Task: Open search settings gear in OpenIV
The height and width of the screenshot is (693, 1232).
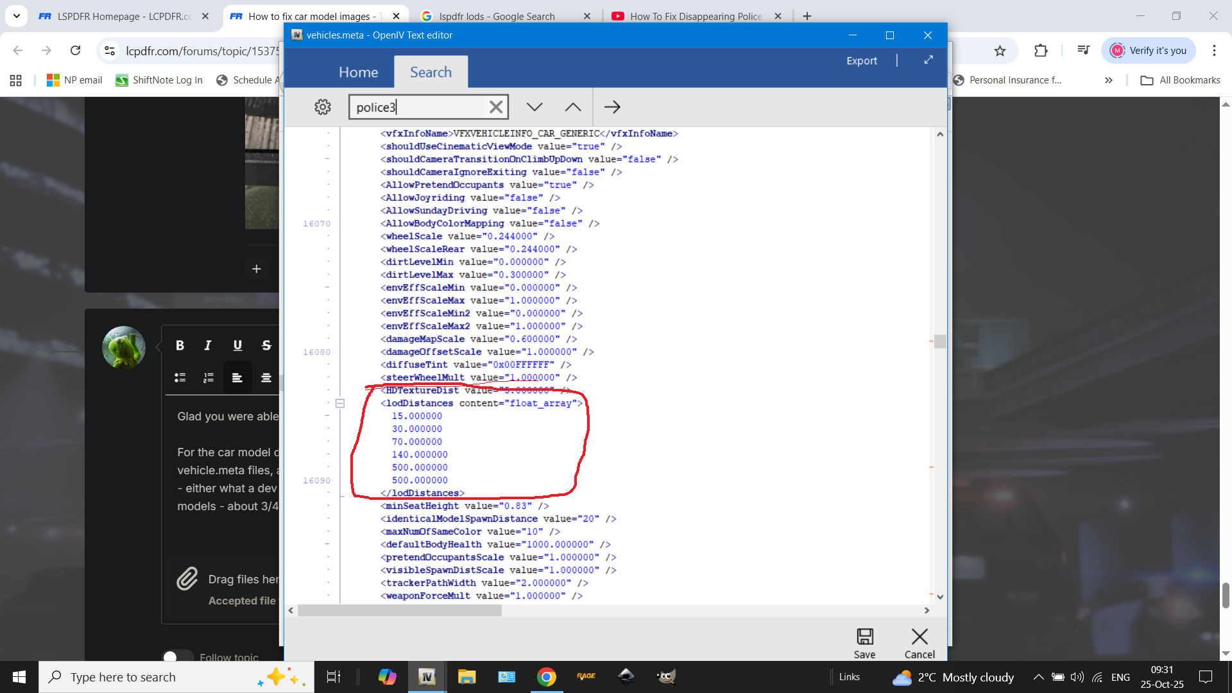Action: click(x=323, y=107)
